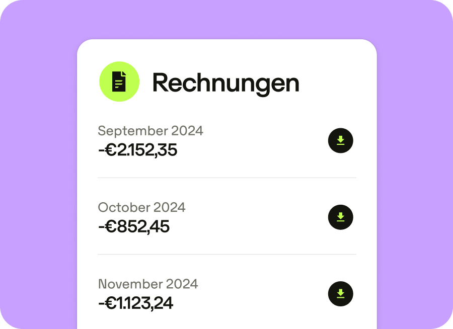The image size is (453, 329).
Task: Select the November 2024 label
Action: (x=148, y=284)
